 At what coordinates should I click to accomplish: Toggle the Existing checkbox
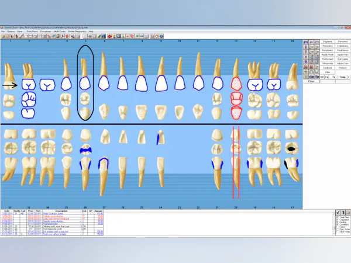(x=338, y=222)
